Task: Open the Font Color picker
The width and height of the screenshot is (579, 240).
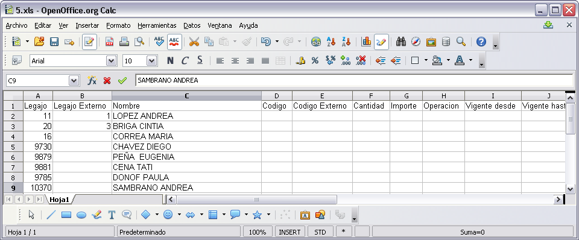Action: [460, 60]
